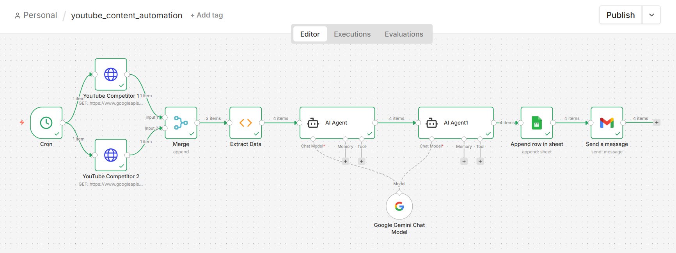This screenshot has height=253, width=676.
Task: Add a Tool sub-node to AI Agent1
Action: 480,161
